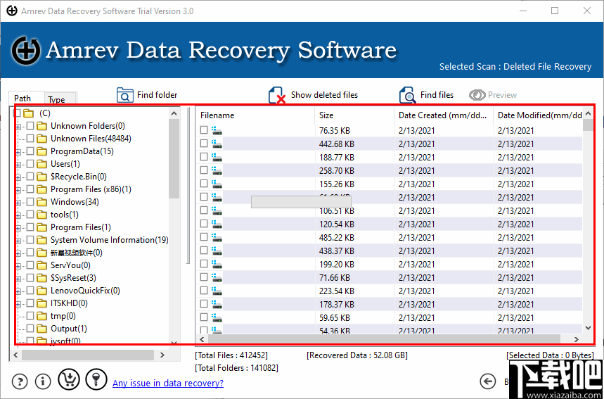Expand the ServYou(0) tree node
604x399 pixels.
click(18, 267)
